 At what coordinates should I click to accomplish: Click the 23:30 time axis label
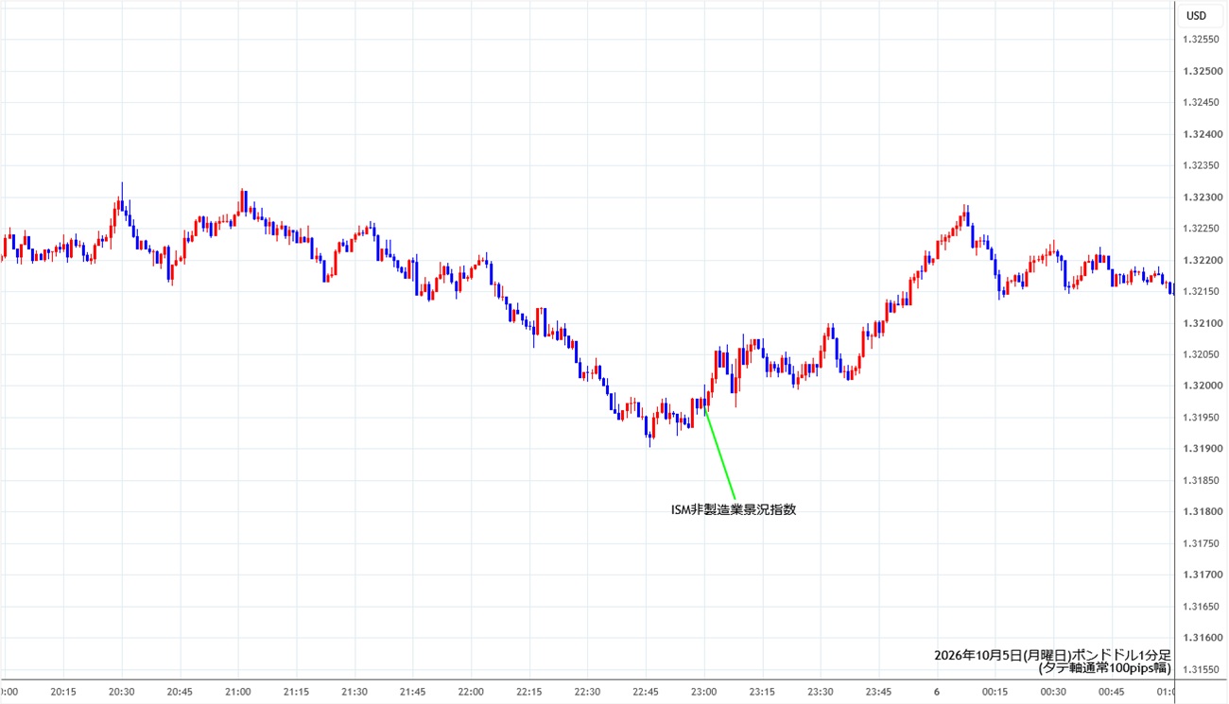pyautogui.click(x=821, y=692)
